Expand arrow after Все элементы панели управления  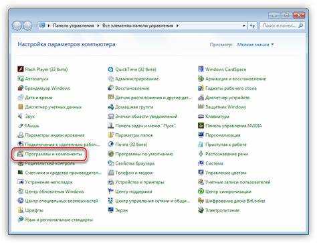(177, 25)
